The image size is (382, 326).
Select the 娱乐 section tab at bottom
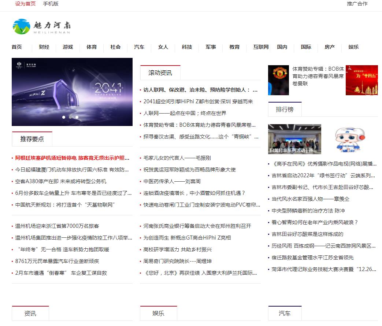pyautogui.click(x=158, y=313)
